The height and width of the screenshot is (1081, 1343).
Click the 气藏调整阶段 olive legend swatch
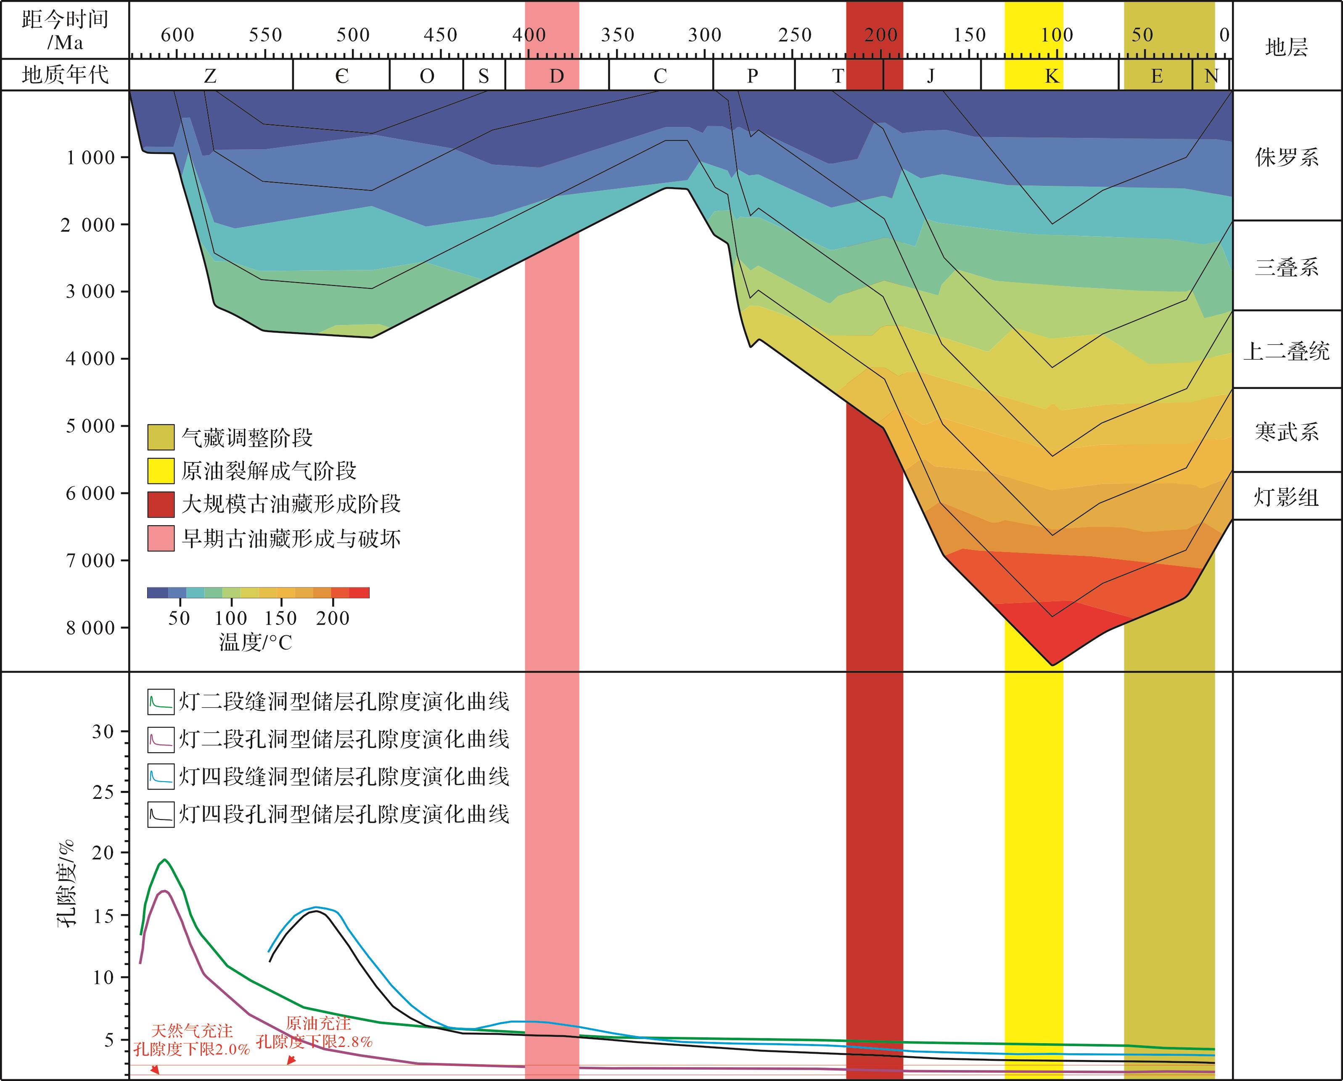[x=161, y=437]
